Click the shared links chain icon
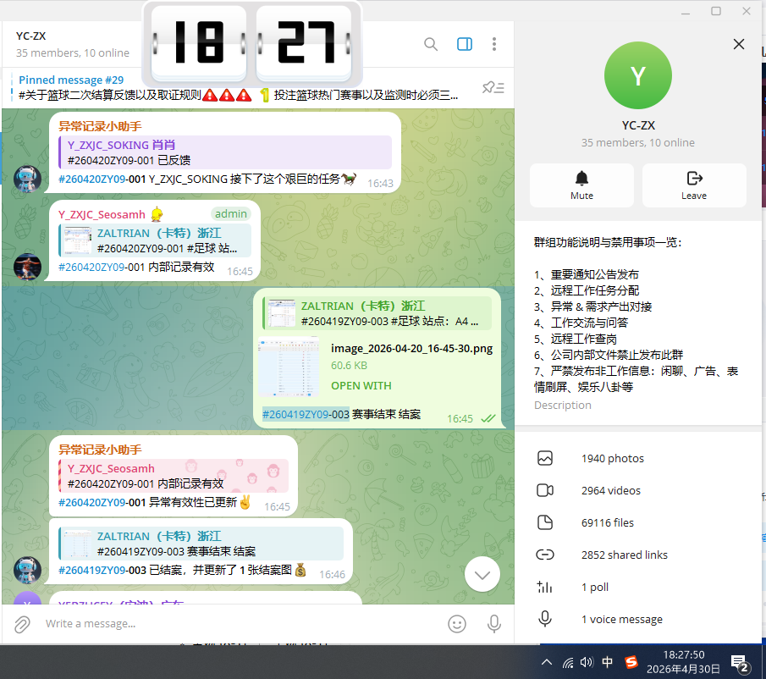The height and width of the screenshot is (679, 766). pos(545,555)
